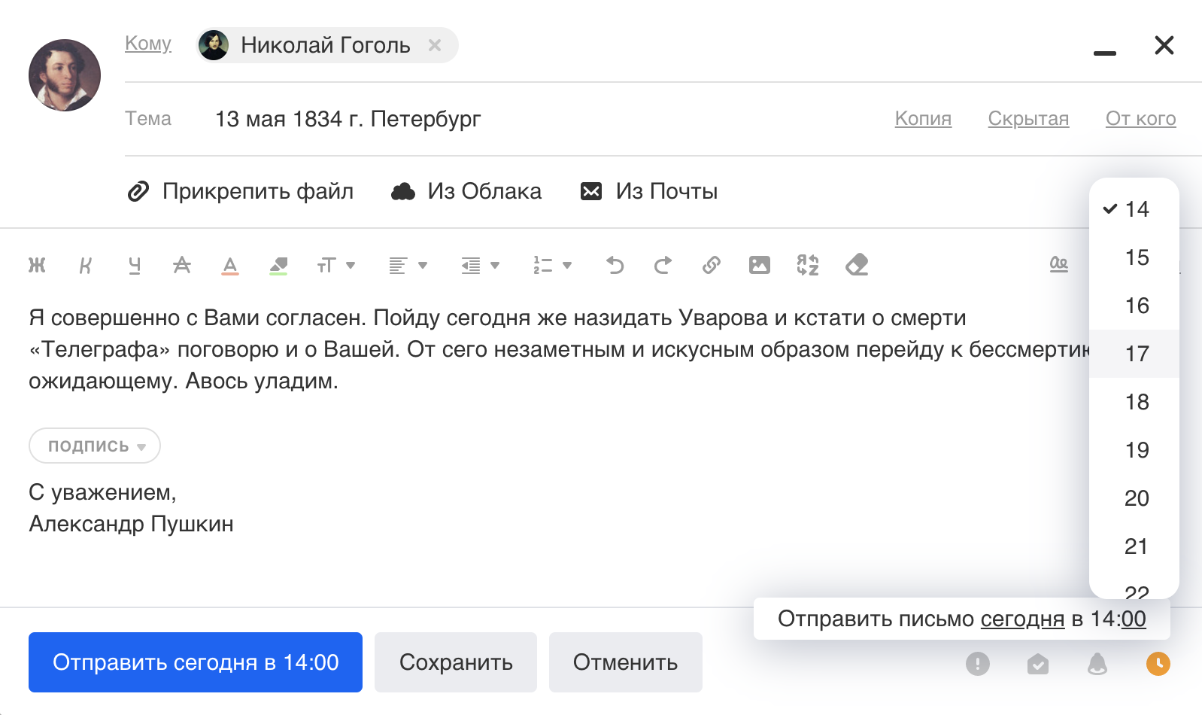Viewport: 1202px width, 715px height.
Task: Toggle read receipt envelope icon
Action: click(1038, 664)
